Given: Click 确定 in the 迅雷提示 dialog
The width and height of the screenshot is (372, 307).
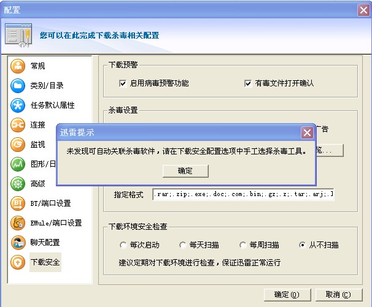Looking at the screenshot, I should coord(185,171).
